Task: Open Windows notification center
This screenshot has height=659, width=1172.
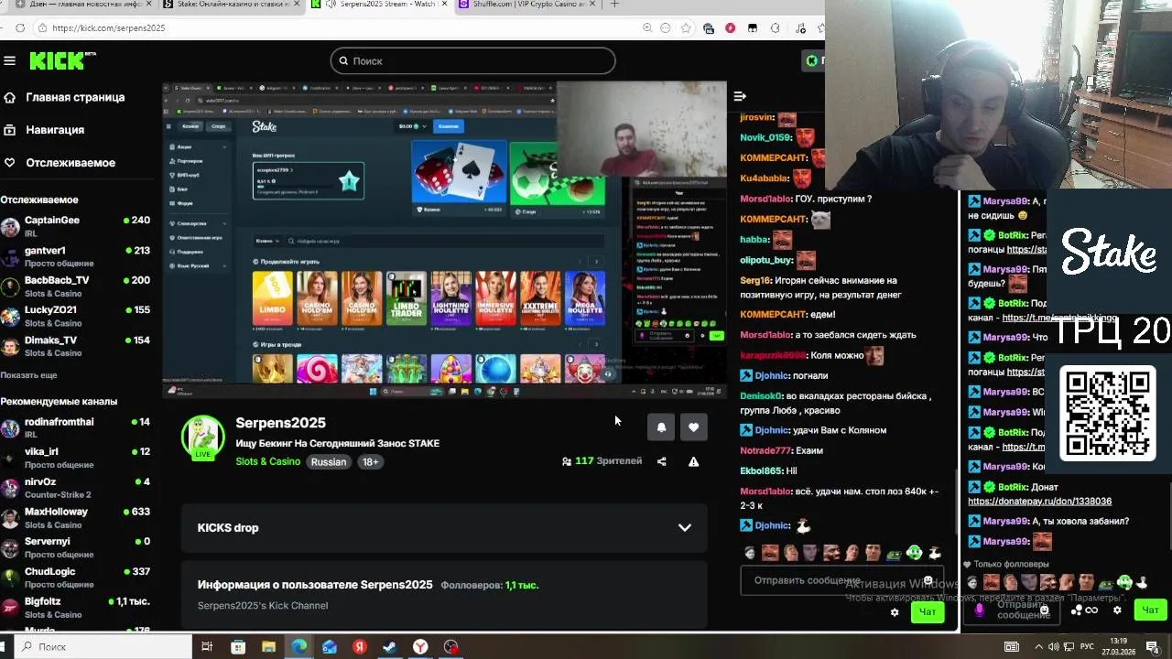Action: click(1152, 647)
